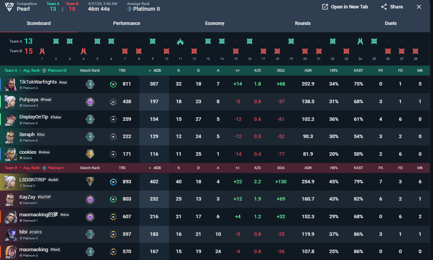Close the match details panel
This screenshot has width=433, height=260.
419,7
